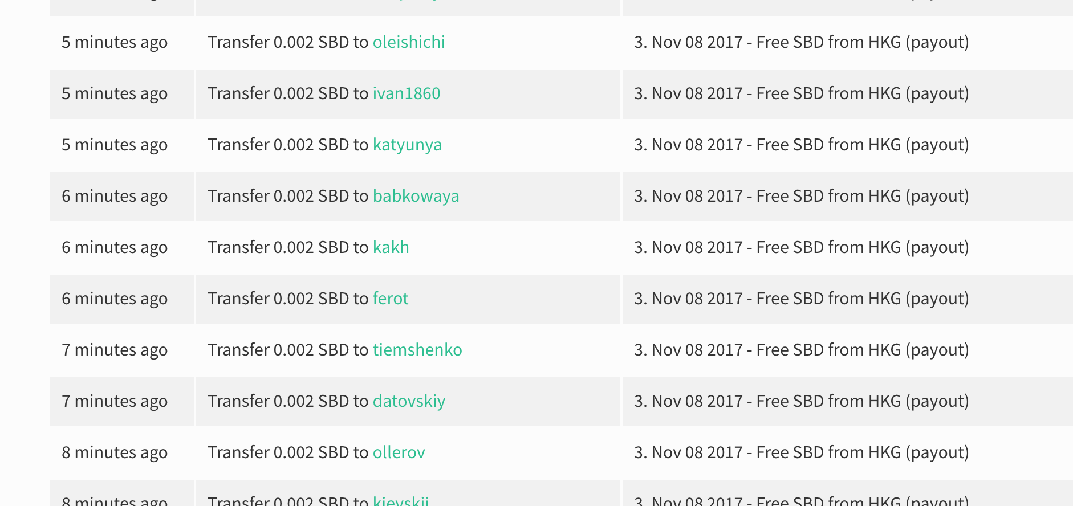Select the memo text for datovskiy transfer
This screenshot has width=1073, height=506.
click(802, 402)
